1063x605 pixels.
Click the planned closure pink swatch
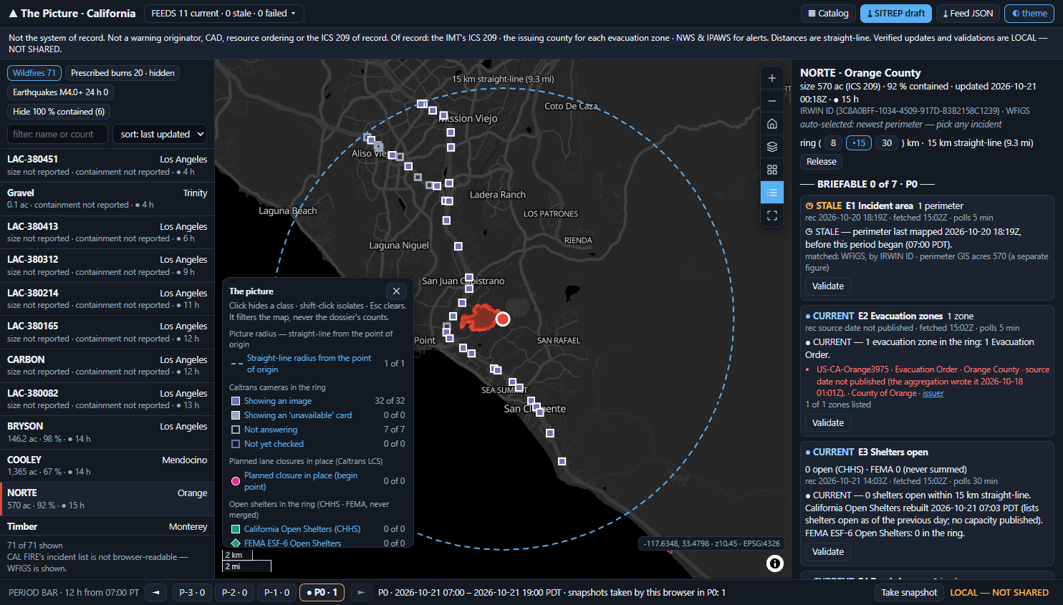[x=236, y=481]
